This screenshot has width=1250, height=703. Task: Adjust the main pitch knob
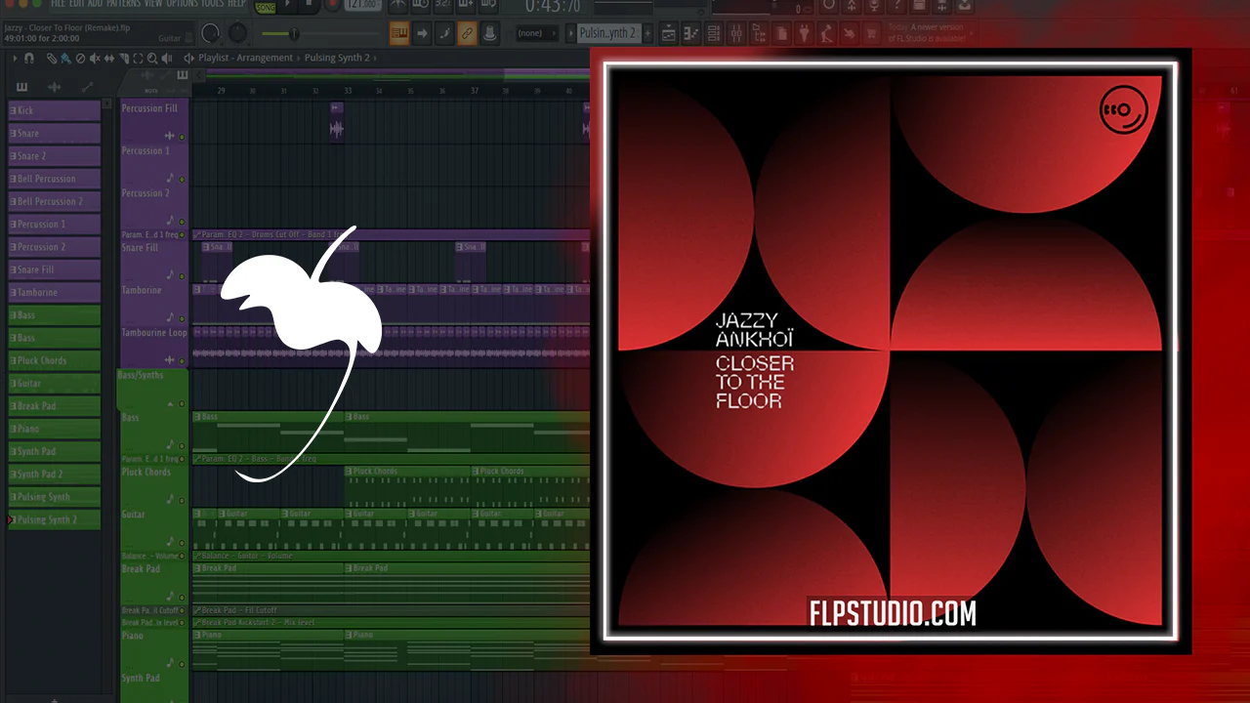pos(238,33)
